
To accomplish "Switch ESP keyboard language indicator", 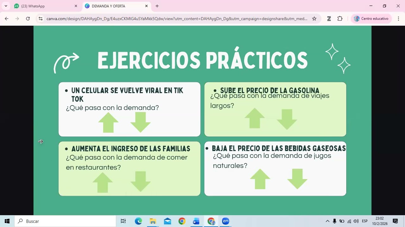I will (365, 221).
